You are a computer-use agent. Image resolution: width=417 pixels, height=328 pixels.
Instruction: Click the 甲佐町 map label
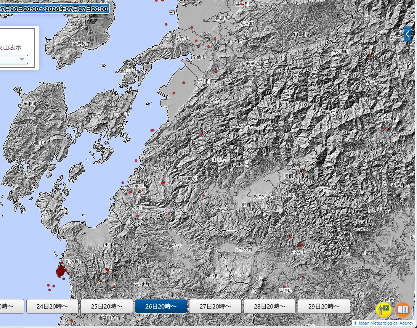[x=236, y=42]
